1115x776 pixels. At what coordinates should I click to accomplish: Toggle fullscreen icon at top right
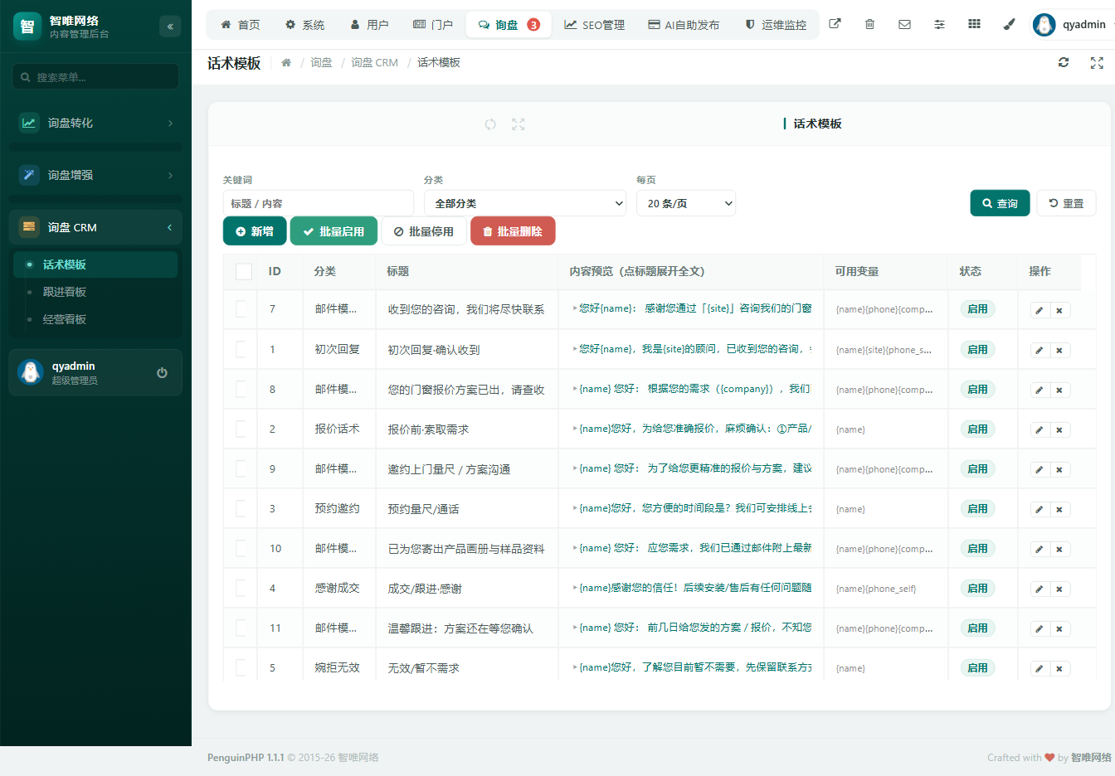coord(1097,62)
